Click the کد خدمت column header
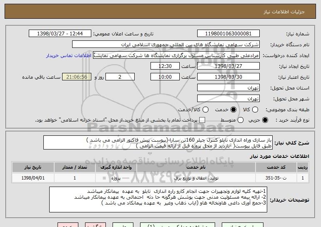The width and height of the screenshot is (321, 227). pyautogui.click(x=276, y=167)
